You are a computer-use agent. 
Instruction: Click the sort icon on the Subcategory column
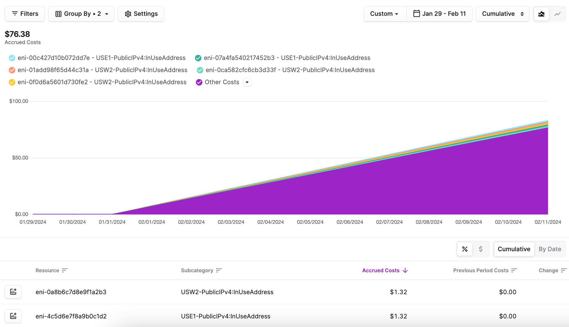[x=219, y=270]
